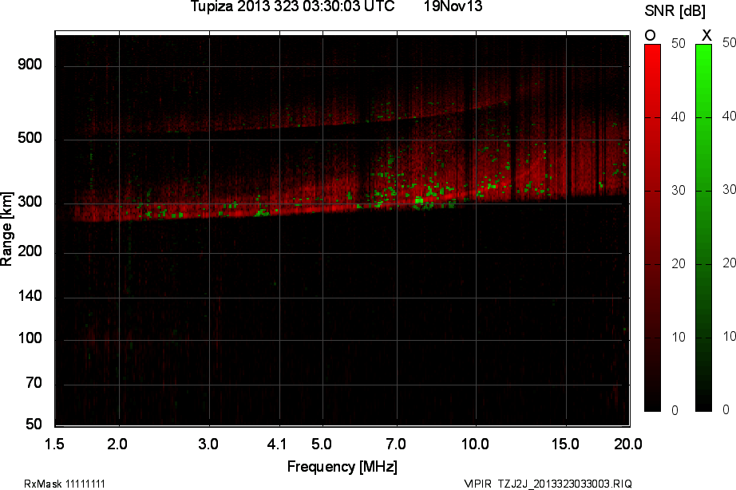Click the 20.0 frequency tick label
This screenshot has width=736, height=490.
(628, 444)
